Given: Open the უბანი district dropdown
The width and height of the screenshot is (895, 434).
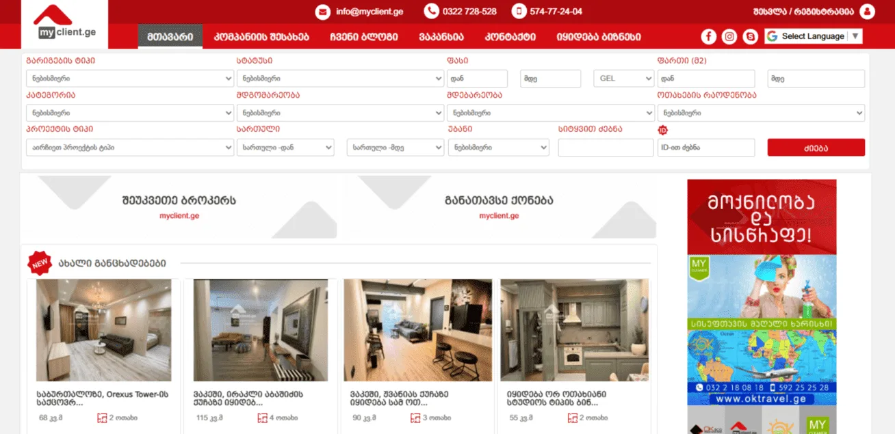Looking at the screenshot, I should click(498, 148).
